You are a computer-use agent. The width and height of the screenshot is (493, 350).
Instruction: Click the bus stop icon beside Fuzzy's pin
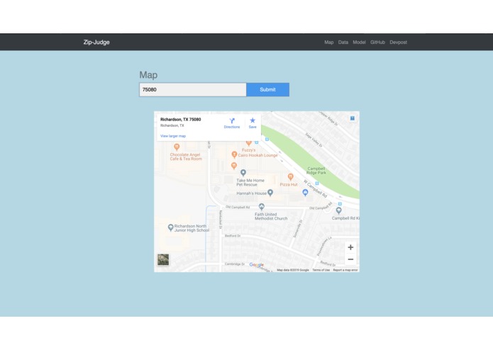257,142
